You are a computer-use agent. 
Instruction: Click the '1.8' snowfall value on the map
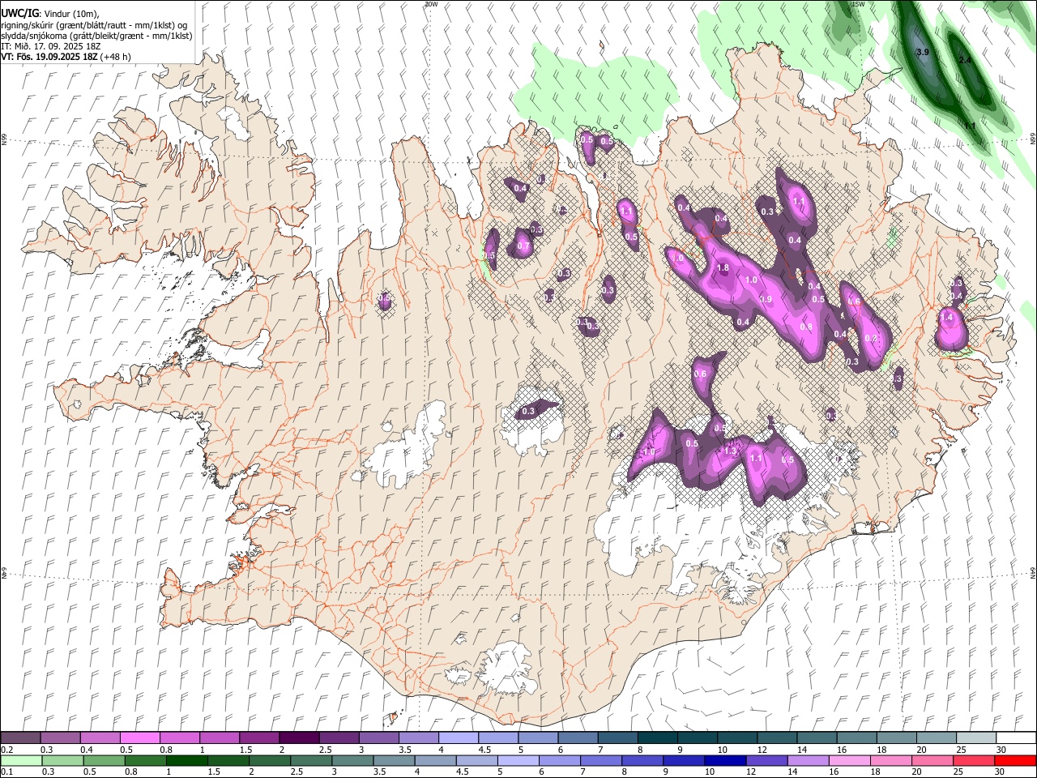tap(723, 267)
